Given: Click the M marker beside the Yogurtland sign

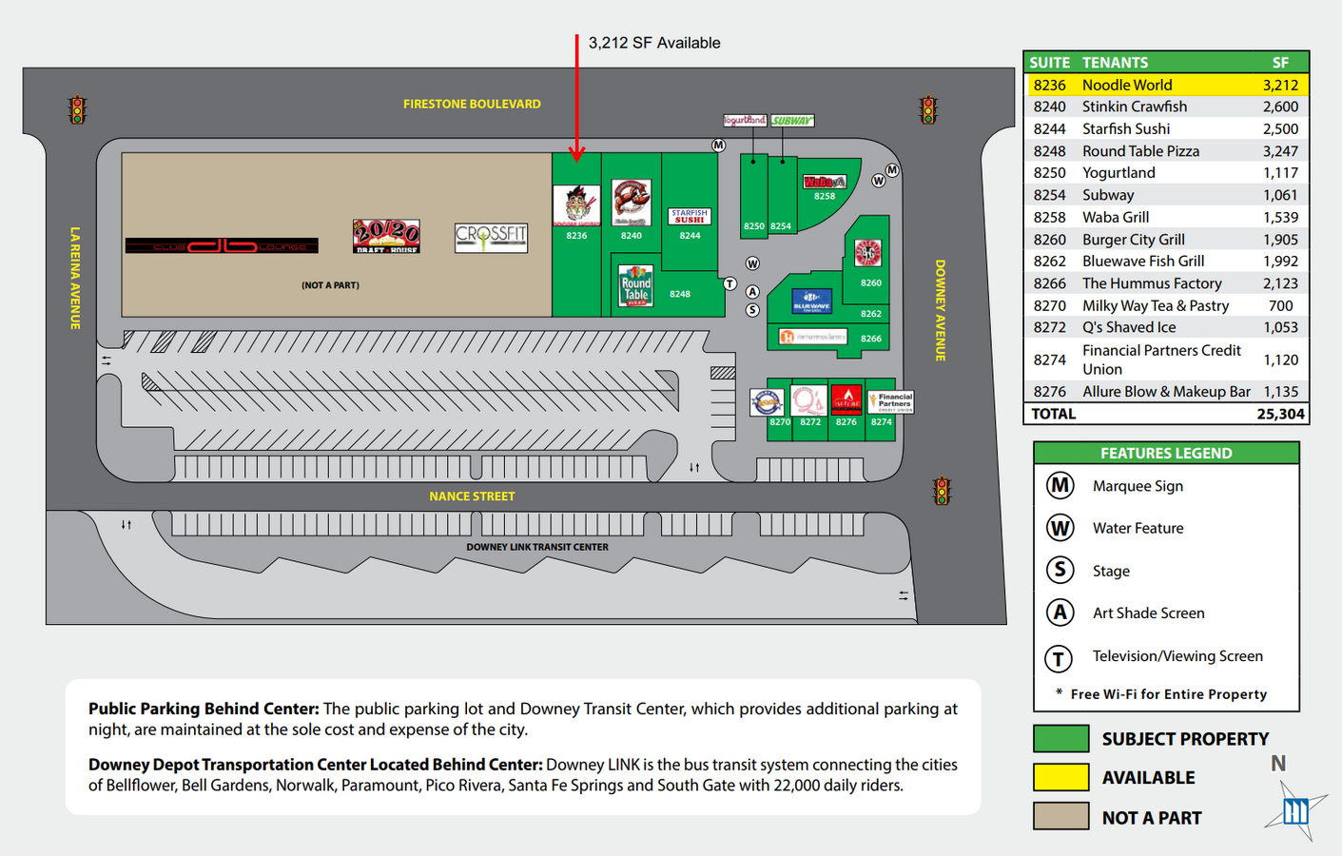Looking at the screenshot, I should pyautogui.click(x=718, y=146).
